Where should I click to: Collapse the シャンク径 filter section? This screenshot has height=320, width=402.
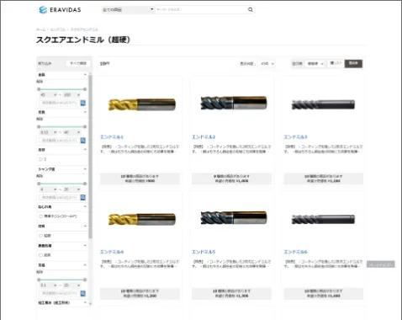click(x=85, y=169)
